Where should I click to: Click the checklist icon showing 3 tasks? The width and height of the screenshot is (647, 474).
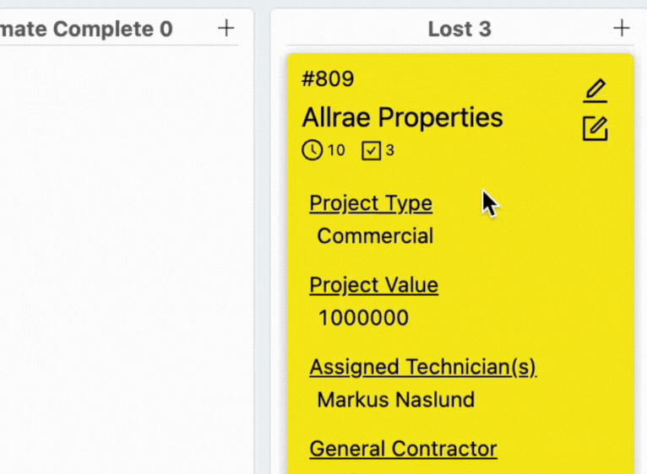[371, 150]
